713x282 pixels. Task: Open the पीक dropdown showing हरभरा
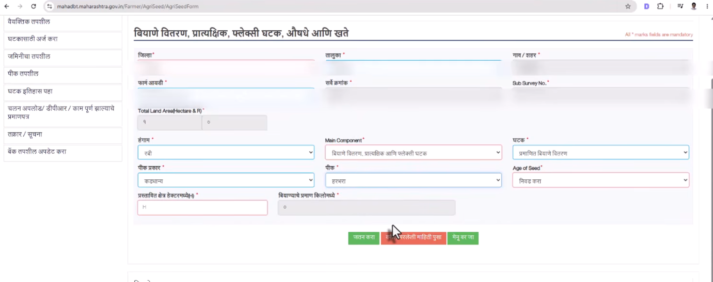[x=413, y=180]
